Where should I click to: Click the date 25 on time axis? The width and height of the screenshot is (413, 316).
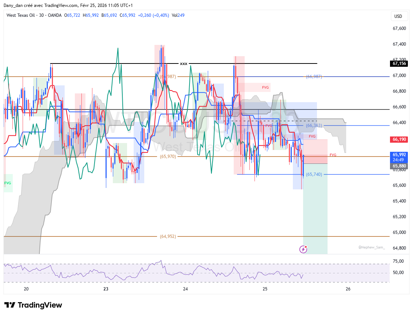265,289
